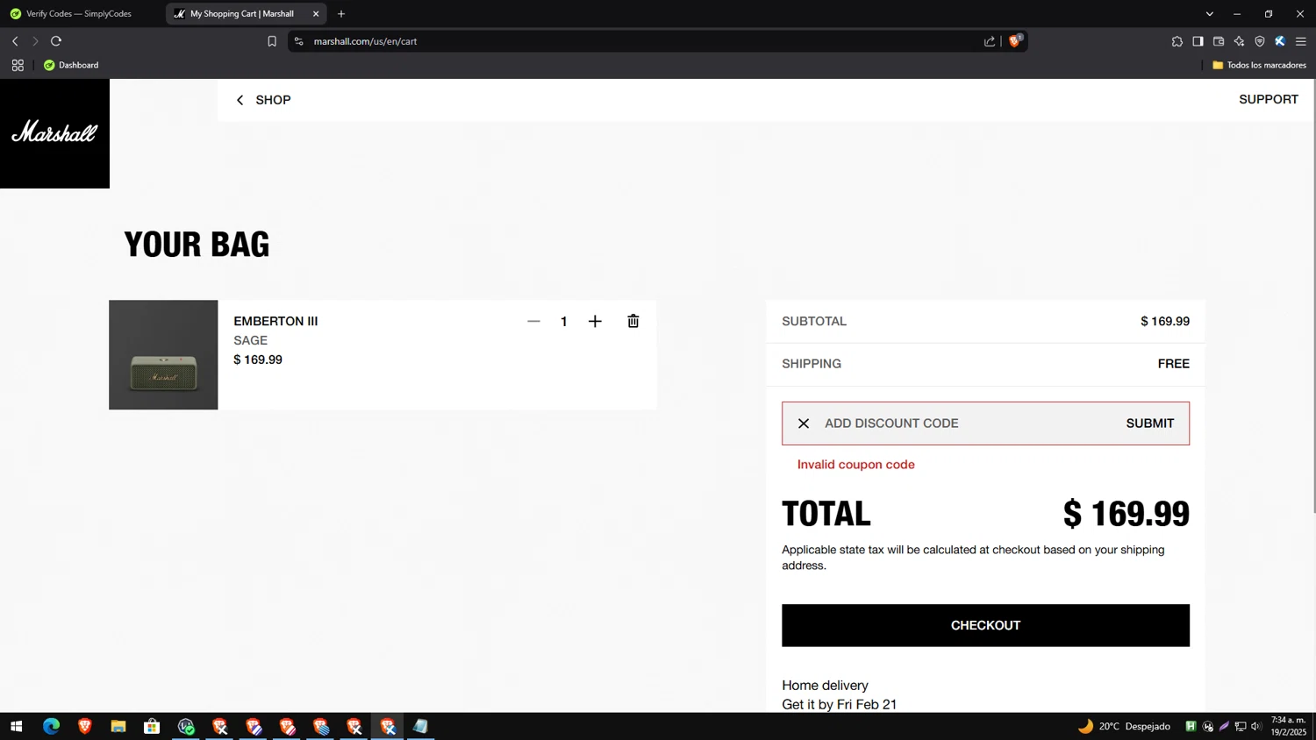Image resolution: width=1316 pixels, height=740 pixels.
Task: Open the Notepad taskbar app
Action: click(x=421, y=726)
